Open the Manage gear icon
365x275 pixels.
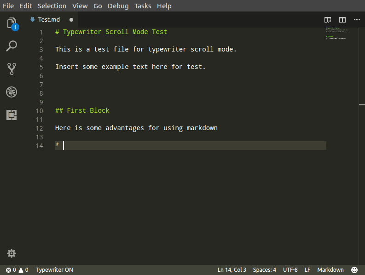(x=12, y=253)
